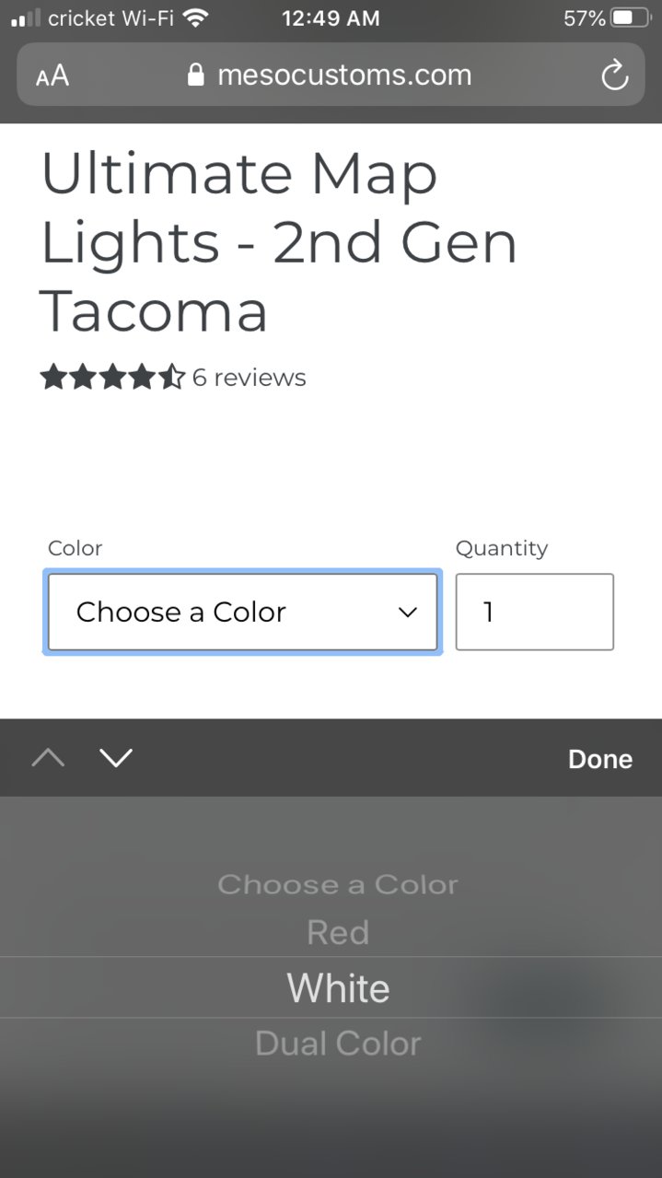Go to next field with down arrow

[116, 758]
